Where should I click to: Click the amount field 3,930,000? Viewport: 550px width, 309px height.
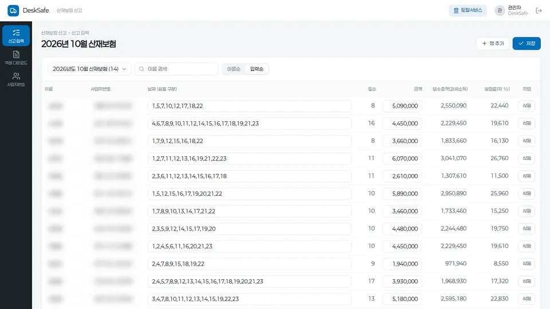point(402,282)
